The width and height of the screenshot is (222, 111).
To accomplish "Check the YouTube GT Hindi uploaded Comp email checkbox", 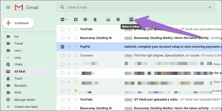I will (62, 29).
